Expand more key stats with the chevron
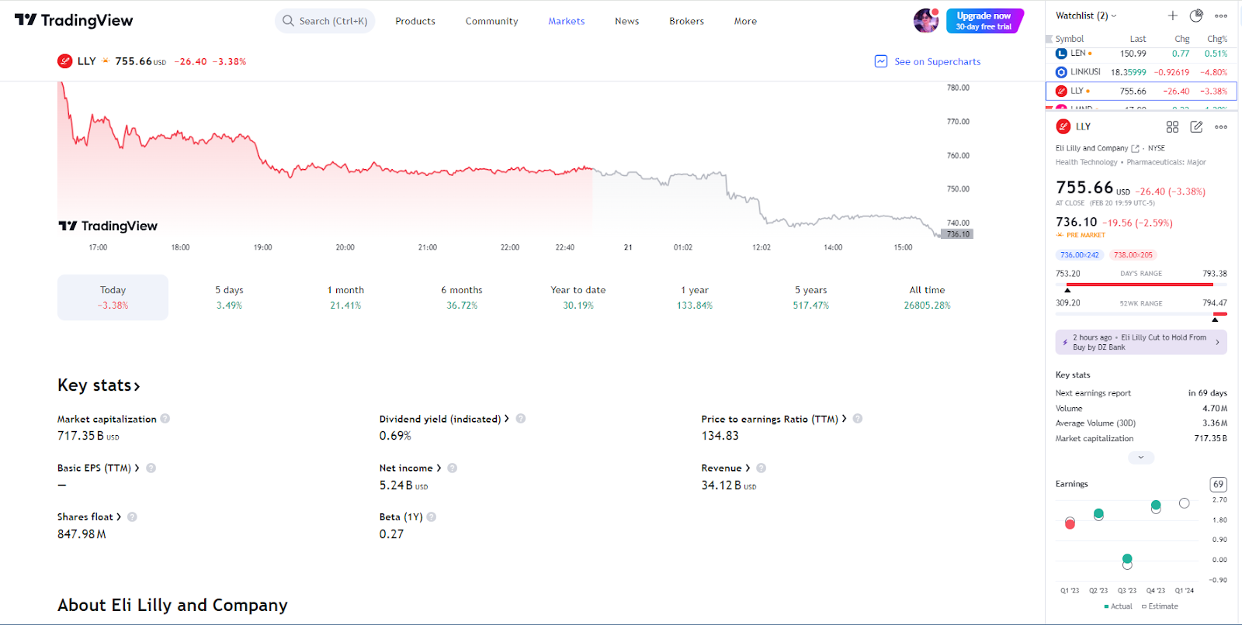This screenshot has height=625, width=1242. [1141, 458]
